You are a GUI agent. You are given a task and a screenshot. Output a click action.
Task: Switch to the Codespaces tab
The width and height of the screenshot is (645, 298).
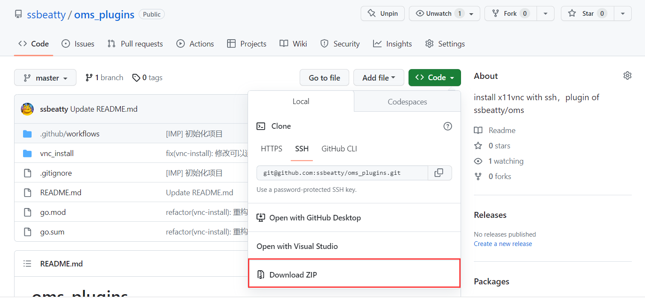(407, 102)
